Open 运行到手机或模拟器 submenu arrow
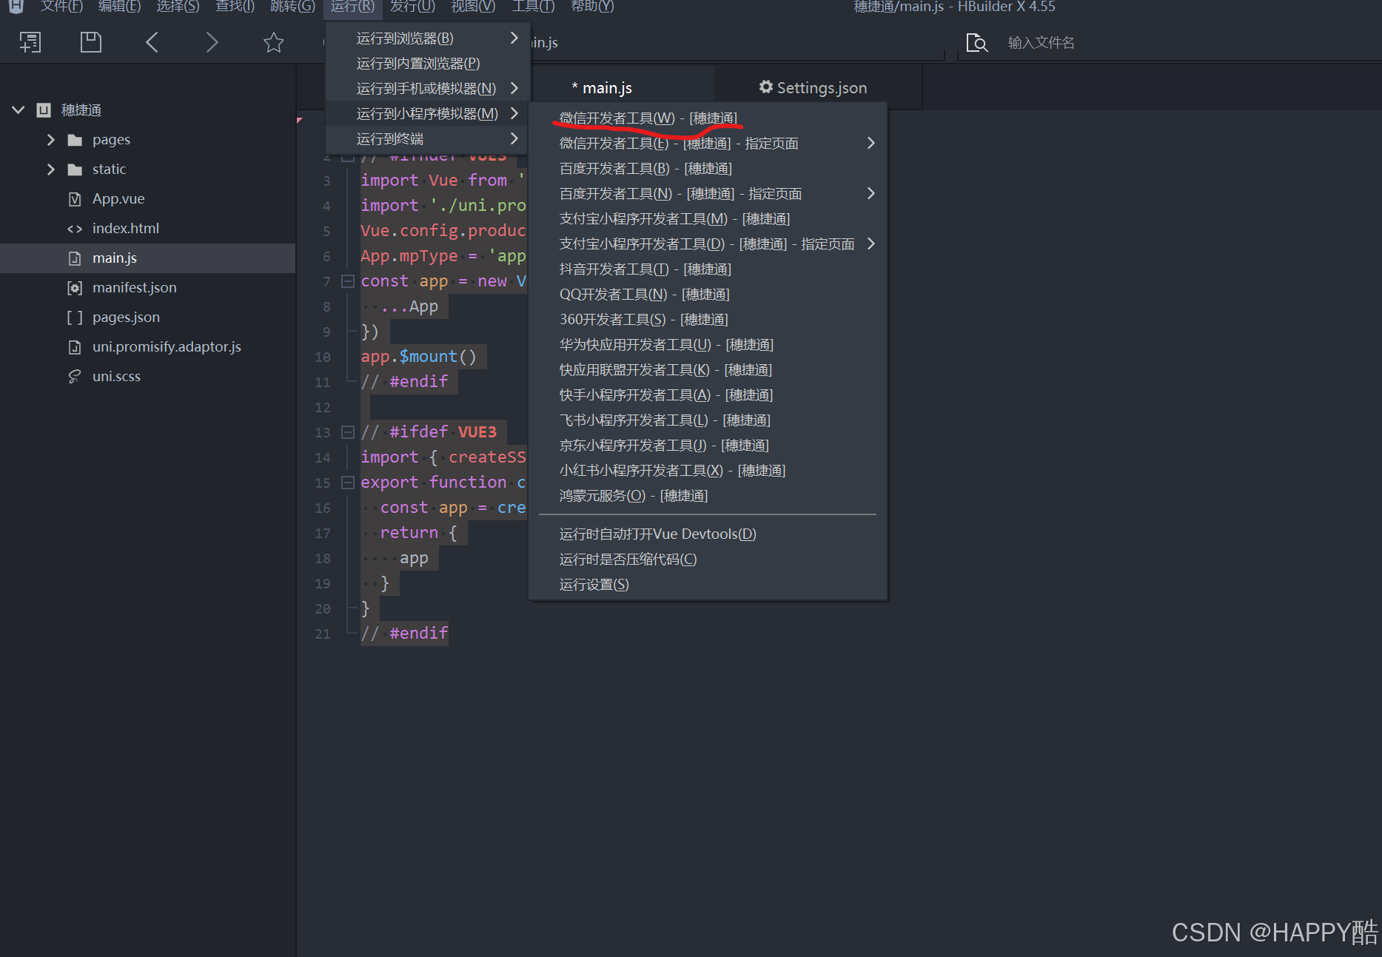The width and height of the screenshot is (1382, 957). point(514,88)
